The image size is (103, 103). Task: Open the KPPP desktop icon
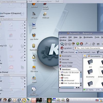[x=34, y=26]
